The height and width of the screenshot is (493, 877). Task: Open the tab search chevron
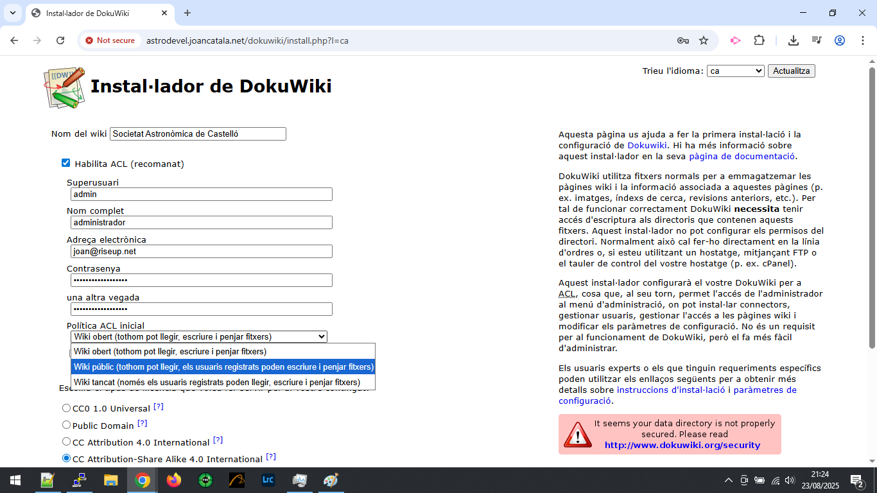click(x=12, y=13)
